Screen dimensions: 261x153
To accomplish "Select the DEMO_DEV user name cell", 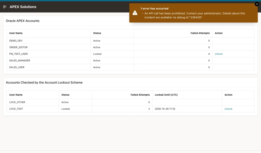I will click(49, 41).
